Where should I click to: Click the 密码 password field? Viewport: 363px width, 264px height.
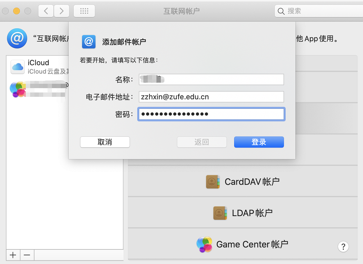coord(211,114)
